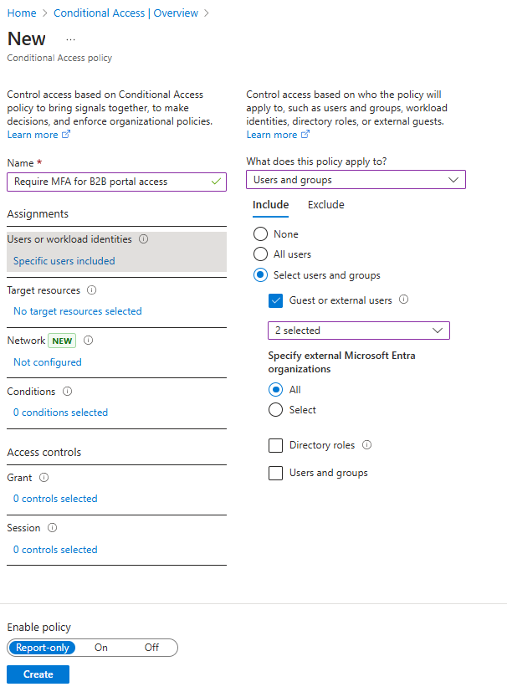Viewport: 507px width, 692px height.
Task: Click the Session info icon
Action: tap(51, 527)
